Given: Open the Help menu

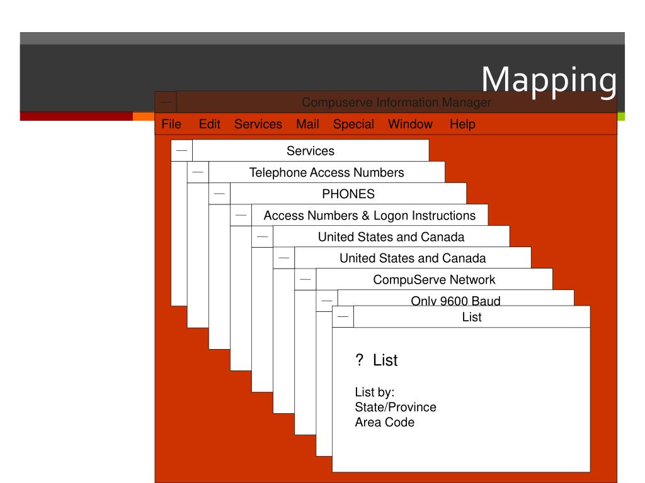Looking at the screenshot, I should (462, 124).
